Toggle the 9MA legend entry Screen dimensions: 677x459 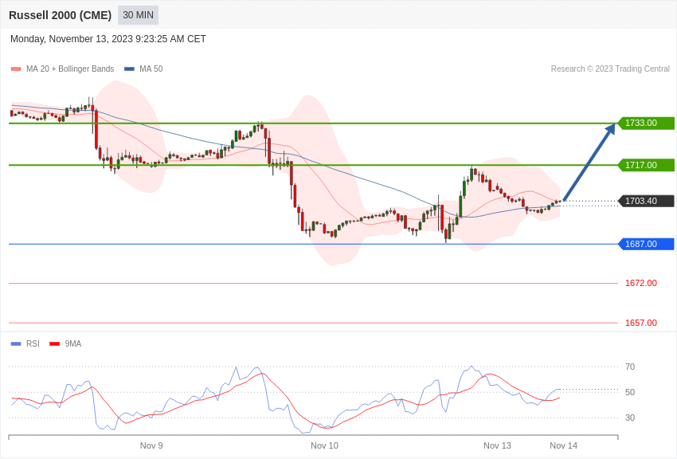65,343
